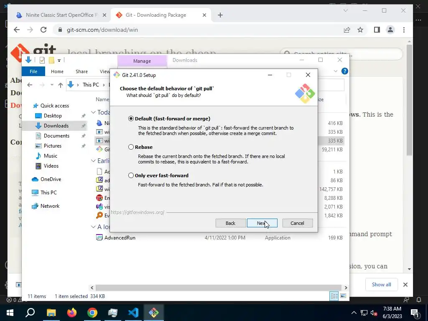Image resolution: width=428 pixels, height=321 pixels.
Task: Switch to Ninite Classic Start OpenOffice tab
Action: pyautogui.click(x=61, y=15)
